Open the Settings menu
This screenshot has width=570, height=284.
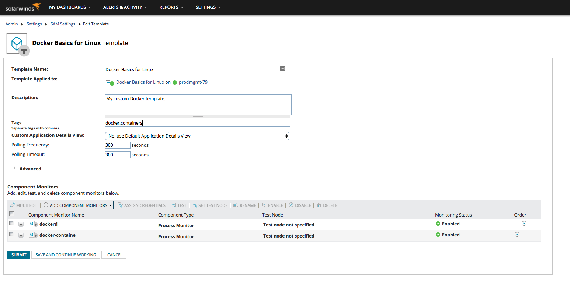click(x=208, y=7)
